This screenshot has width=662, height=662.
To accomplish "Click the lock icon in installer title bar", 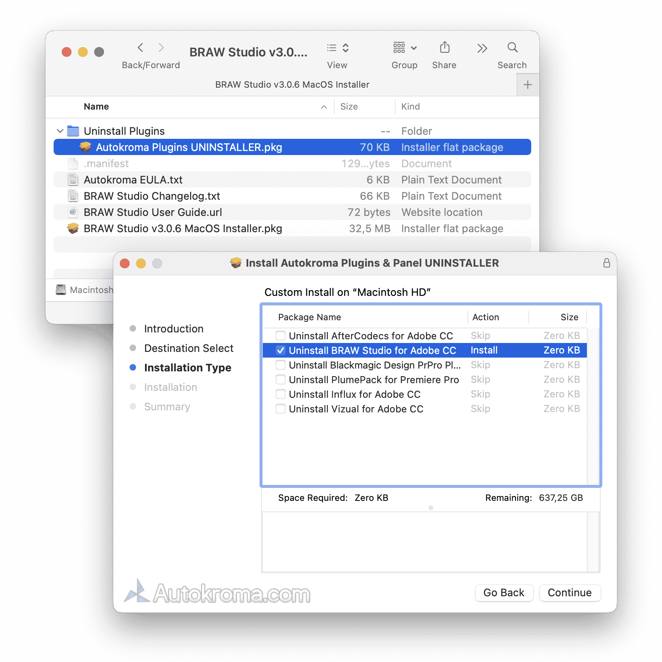I will tap(606, 263).
